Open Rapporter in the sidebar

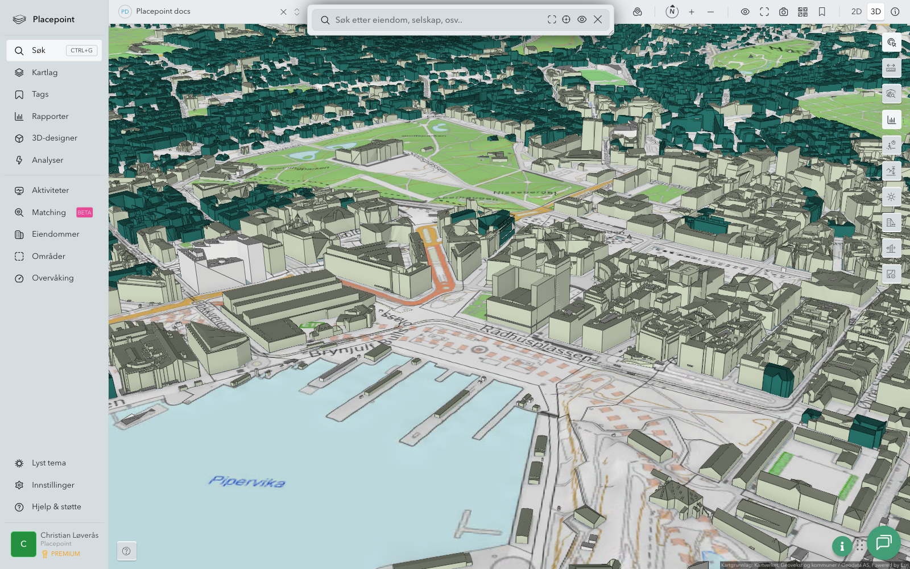click(x=50, y=116)
